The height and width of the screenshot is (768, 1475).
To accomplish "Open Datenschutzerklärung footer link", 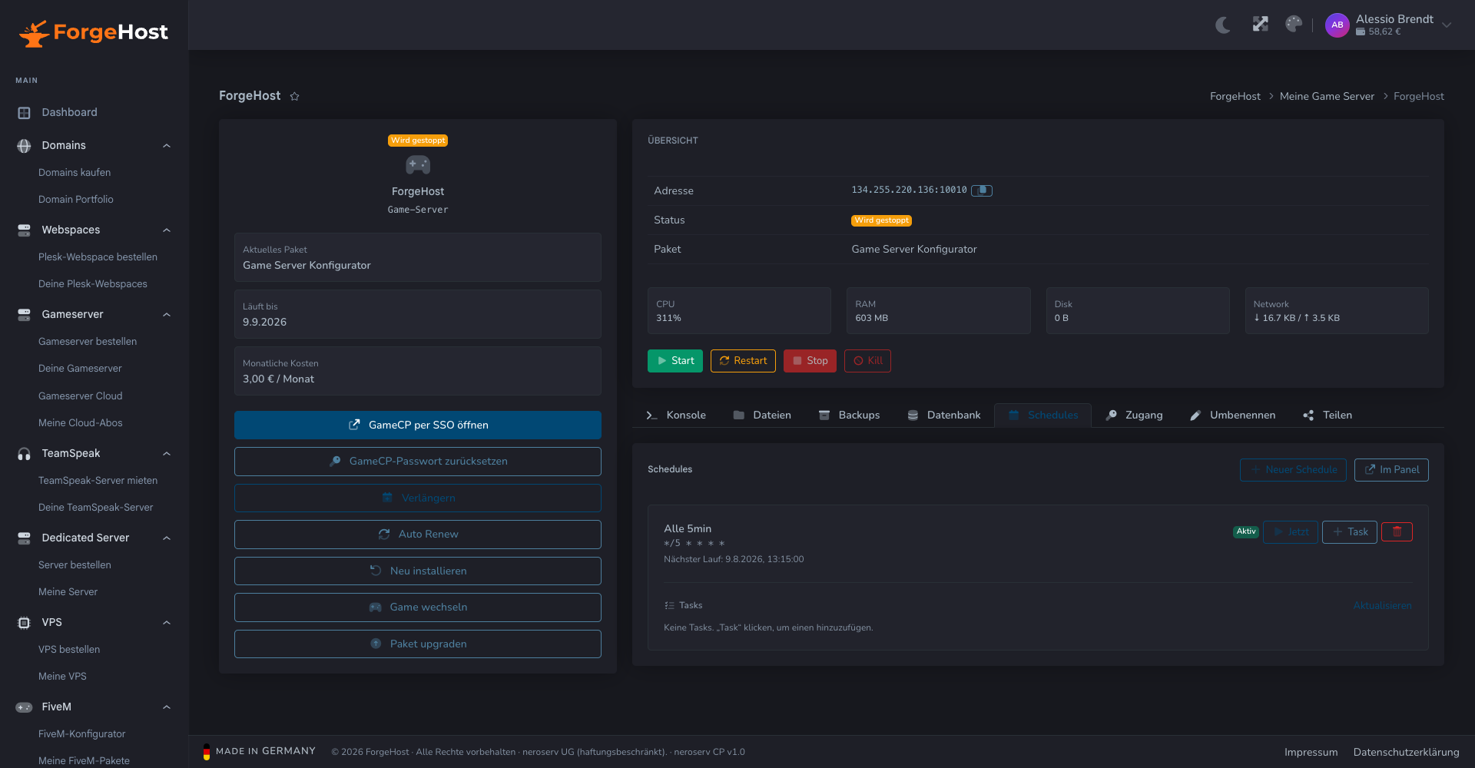I will click(x=1406, y=753).
